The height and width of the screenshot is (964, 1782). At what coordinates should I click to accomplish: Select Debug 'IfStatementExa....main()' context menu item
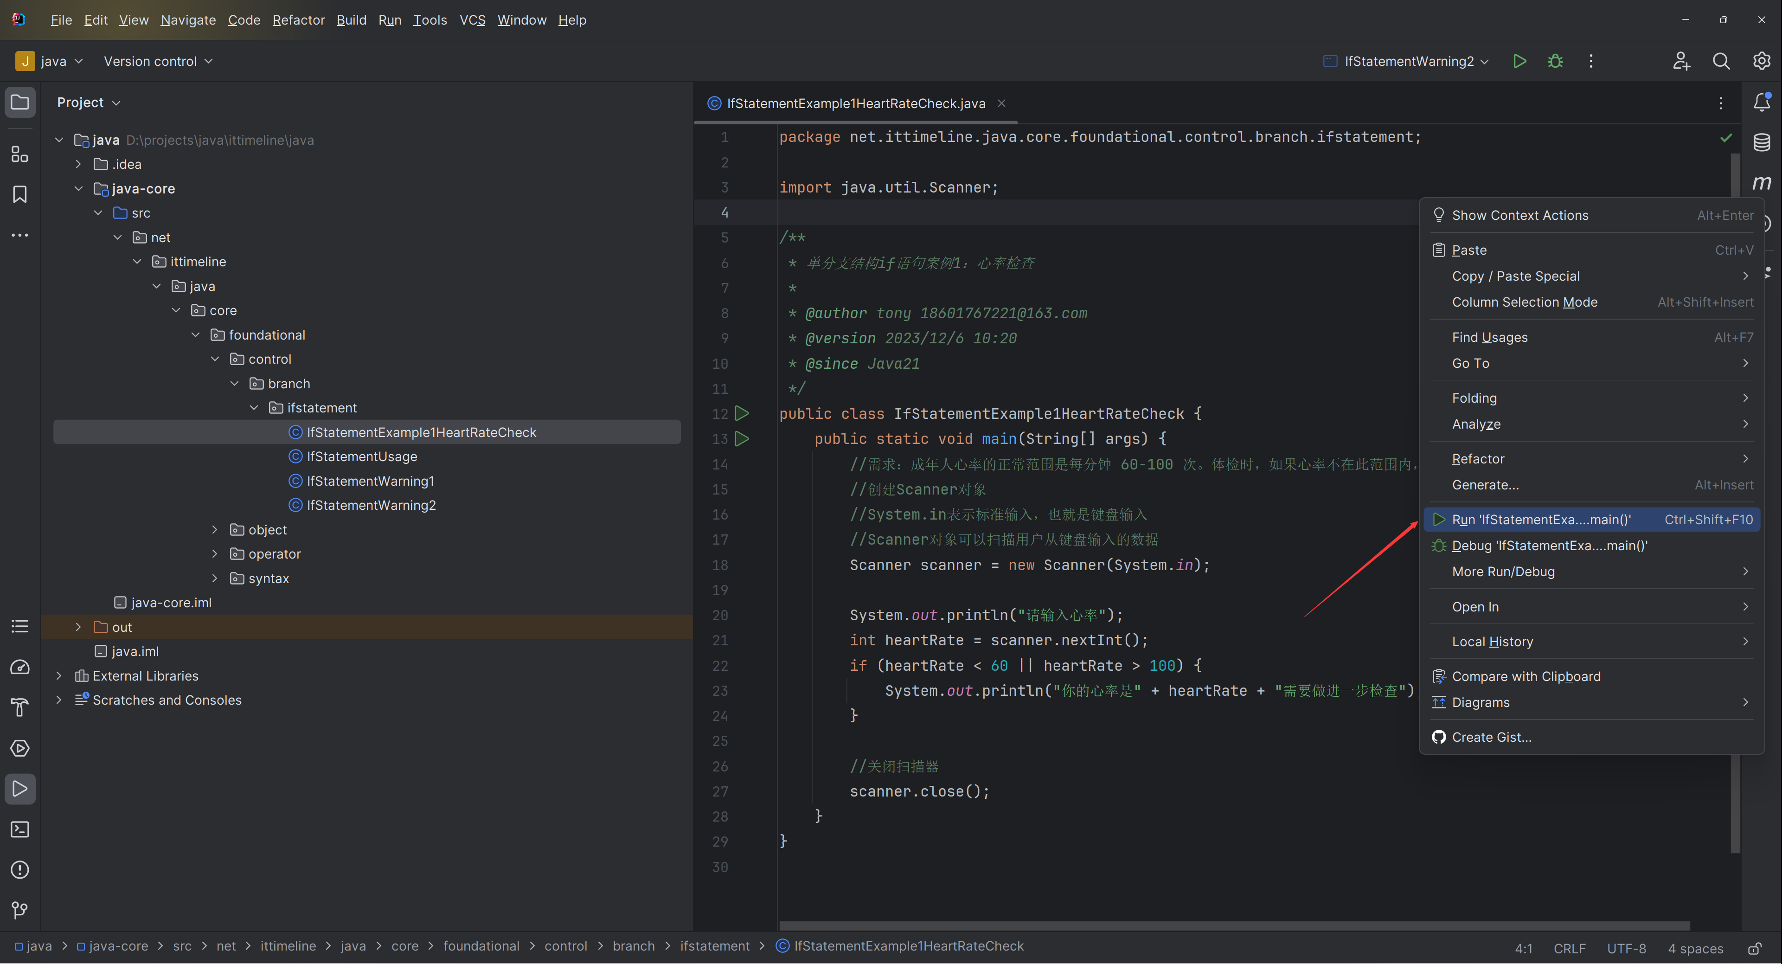point(1592,545)
